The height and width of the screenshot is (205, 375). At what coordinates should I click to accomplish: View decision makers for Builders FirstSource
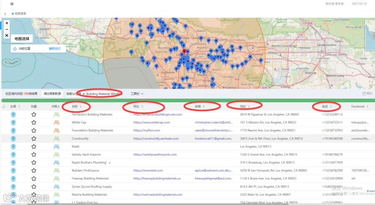[x=56, y=170]
